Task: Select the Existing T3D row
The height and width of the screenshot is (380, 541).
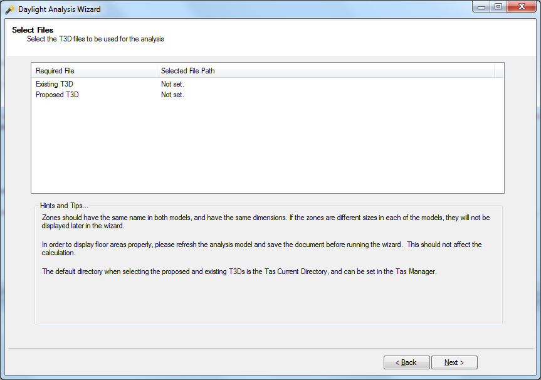Action: (268, 84)
